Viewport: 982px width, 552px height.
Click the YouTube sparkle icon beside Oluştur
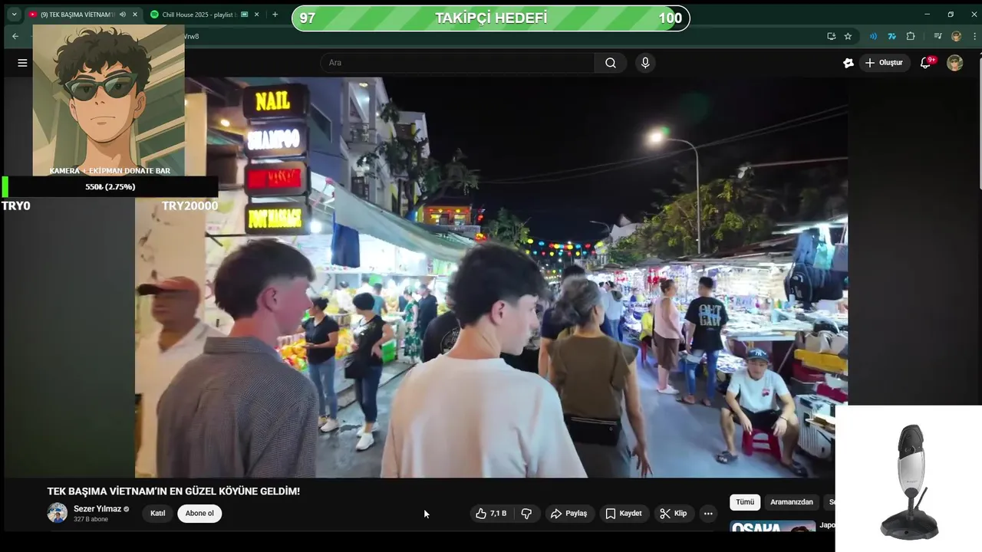pyautogui.click(x=848, y=63)
